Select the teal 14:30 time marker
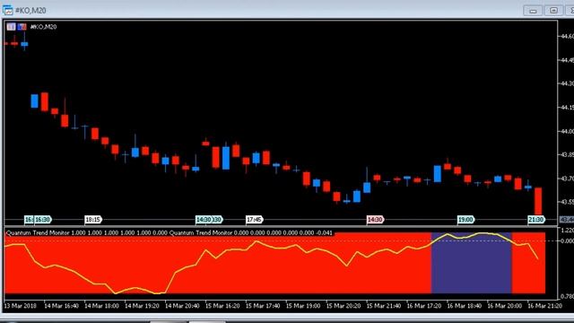Screen dimensions: 574x323 click(204, 220)
